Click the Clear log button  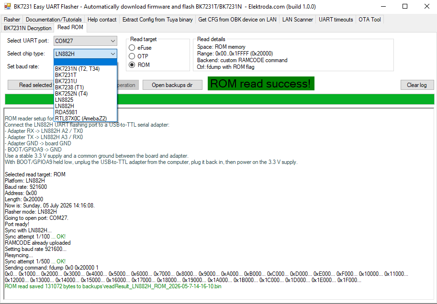tap(417, 85)
